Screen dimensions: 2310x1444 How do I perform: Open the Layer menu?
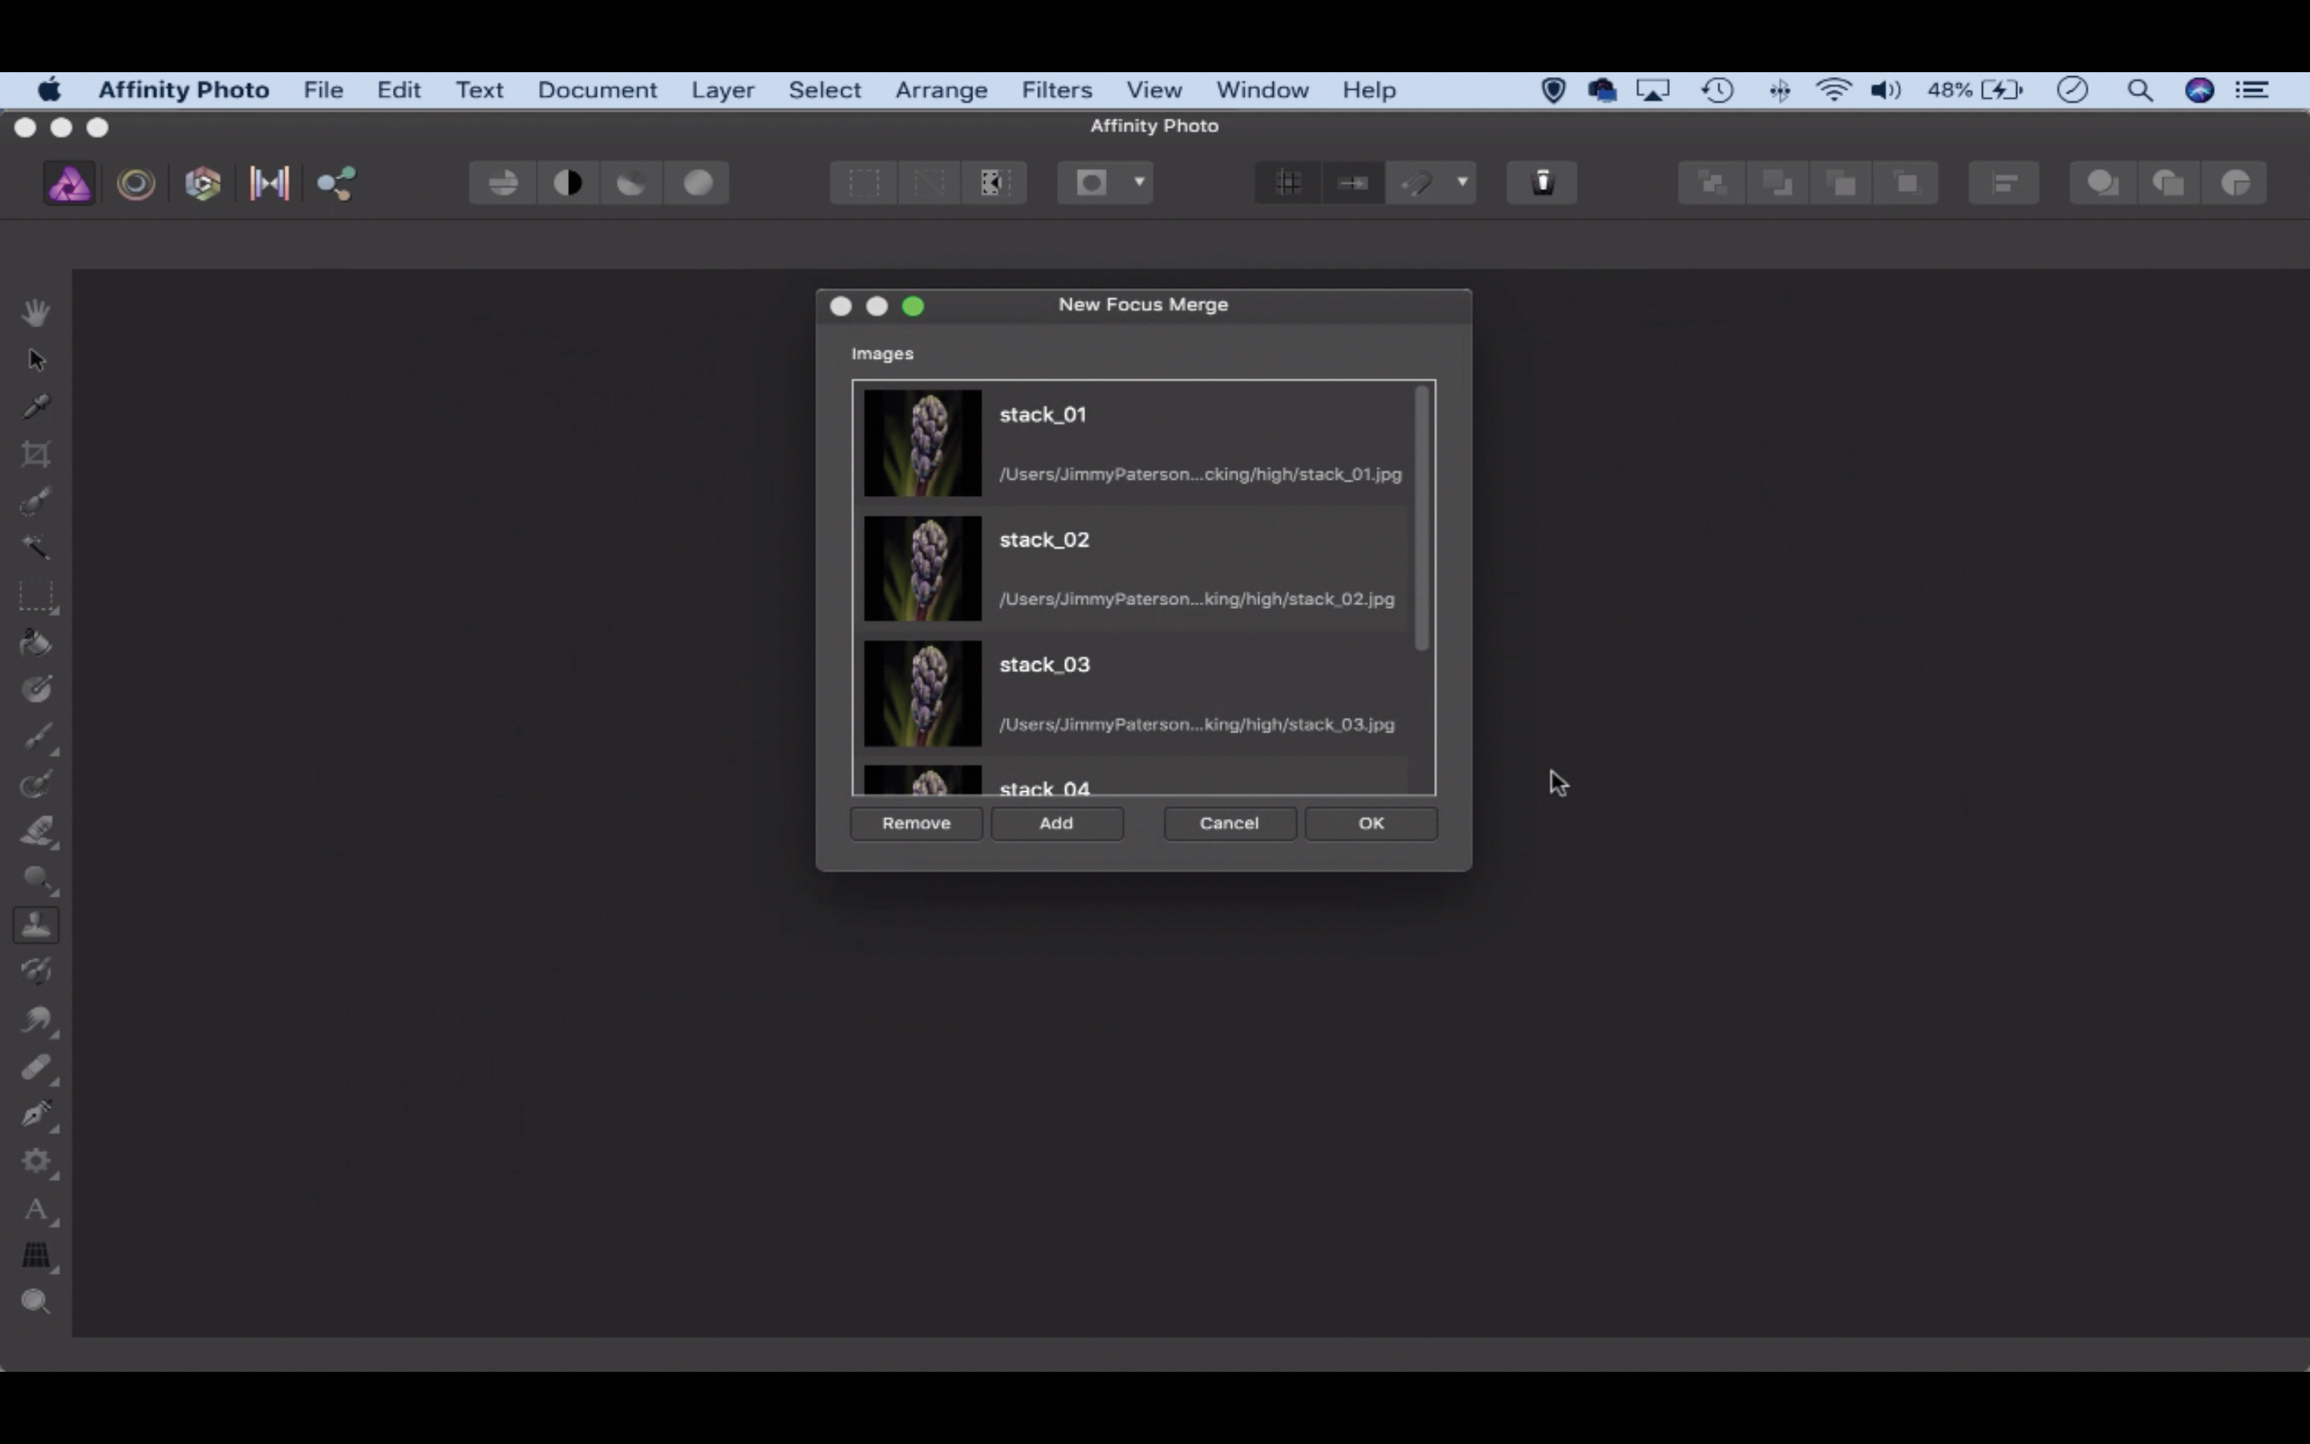pyautogui.click(x=723, y=90)
